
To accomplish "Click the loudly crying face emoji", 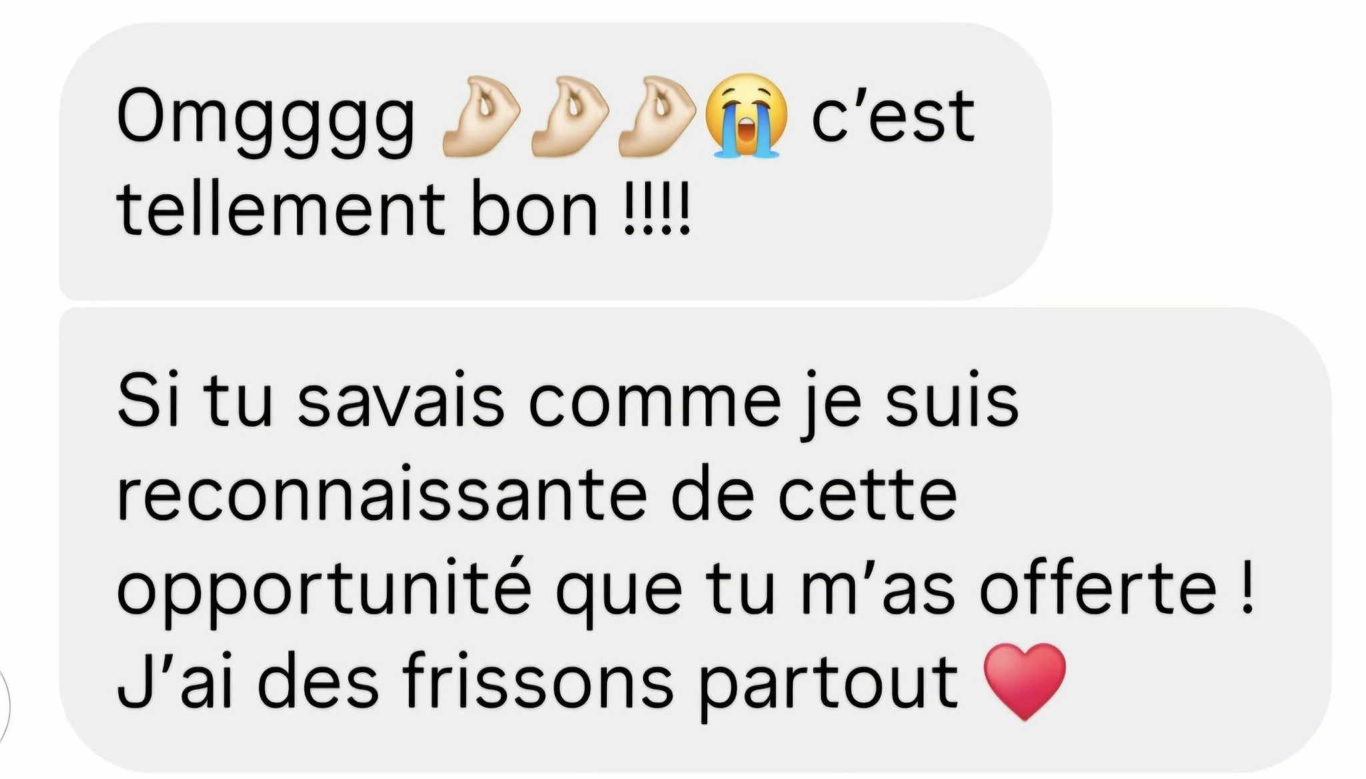I will (746, 115).
